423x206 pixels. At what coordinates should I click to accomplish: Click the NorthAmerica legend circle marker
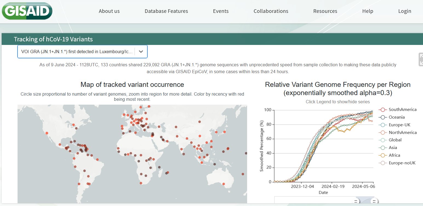click(383, 133)
